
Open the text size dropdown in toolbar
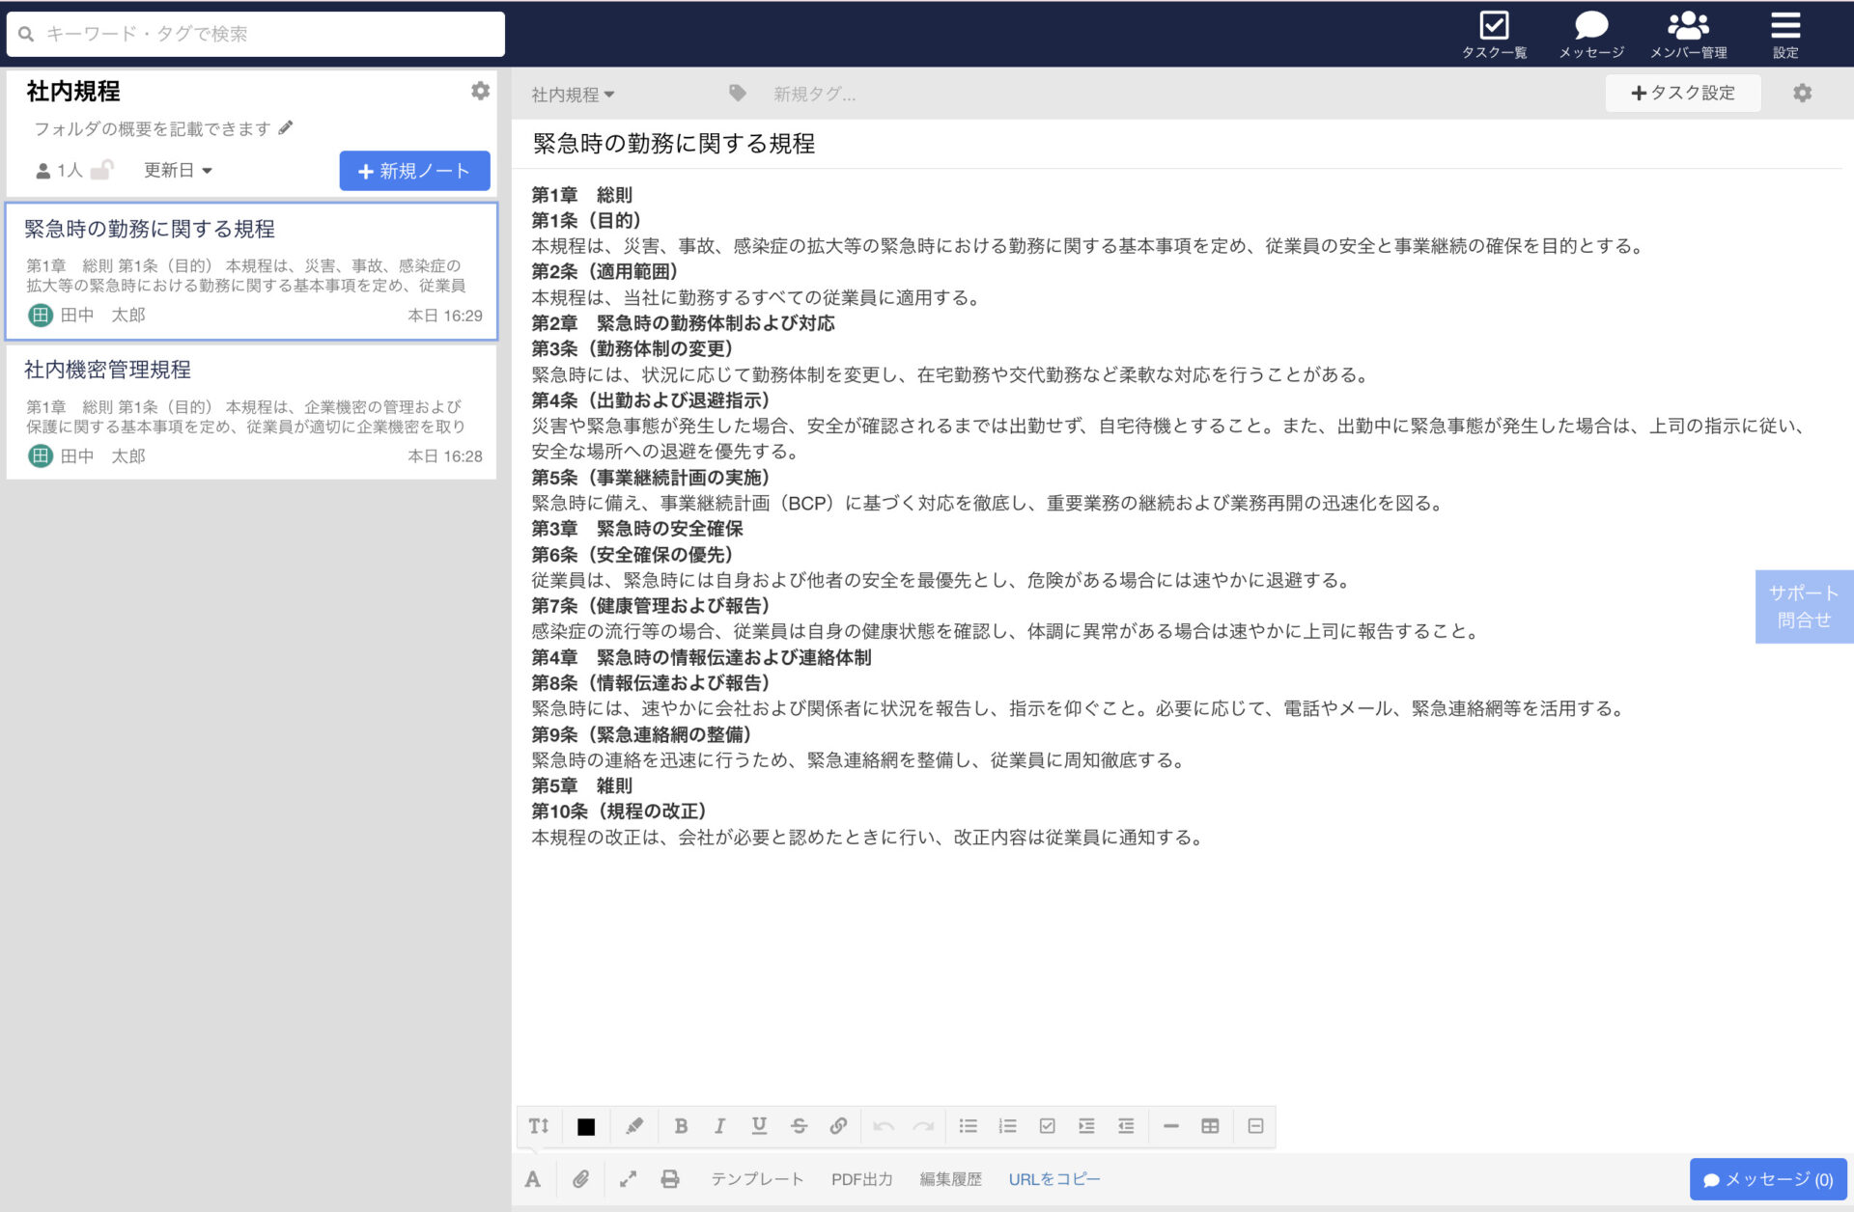pyautogui.click(x=538, y=1125)
